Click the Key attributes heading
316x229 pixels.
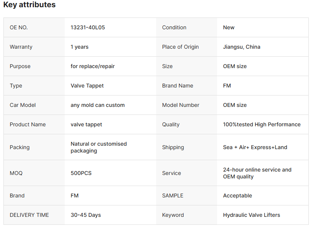(x=29, y=5)
